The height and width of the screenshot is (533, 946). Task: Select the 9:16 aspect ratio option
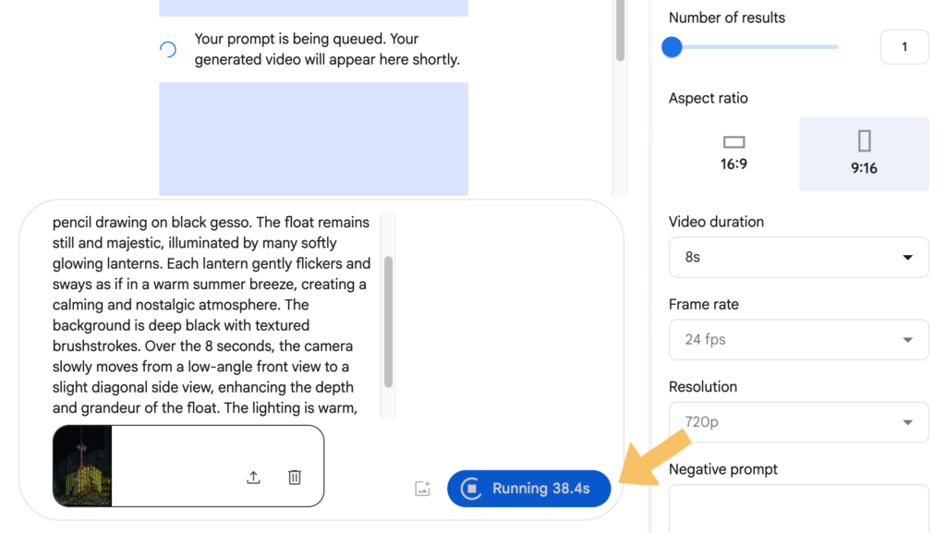tap(864, 153)
